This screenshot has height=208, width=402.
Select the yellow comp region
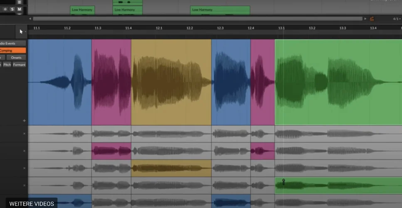coord(171,82)
